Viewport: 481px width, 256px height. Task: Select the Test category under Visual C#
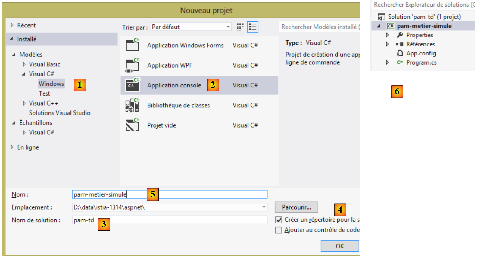pyautogui.click(x=44, y=93)
